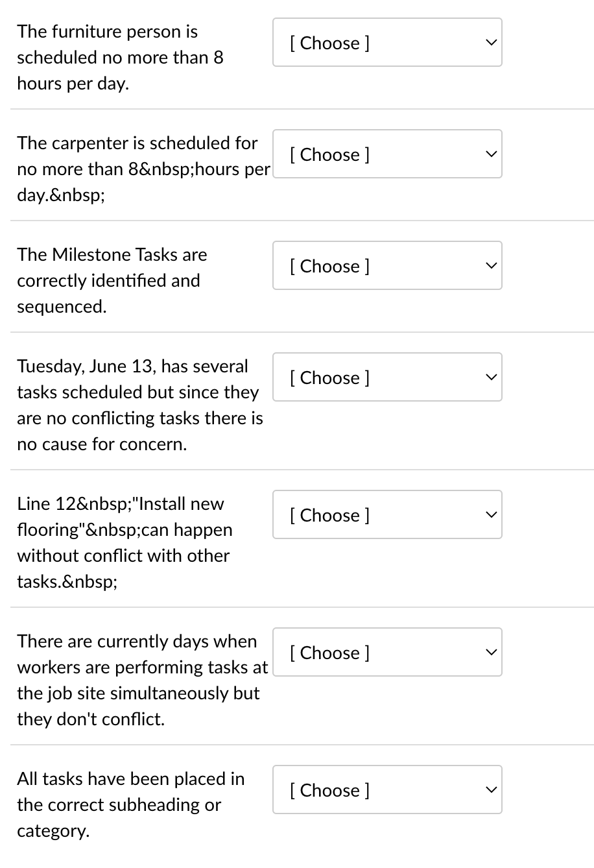This screenshot has width=594, height=868.
Task: Click the furniture person statement text
Action: tap(120, 57)
